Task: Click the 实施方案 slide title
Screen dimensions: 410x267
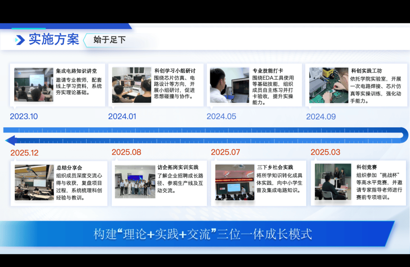Action: tap(54, 40)
